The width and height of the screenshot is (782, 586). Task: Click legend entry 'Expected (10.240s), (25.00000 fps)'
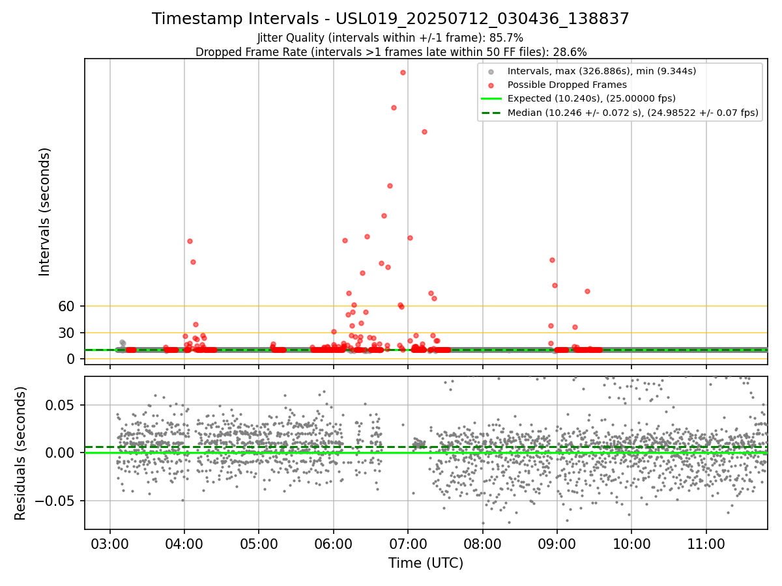click(592, 98)
